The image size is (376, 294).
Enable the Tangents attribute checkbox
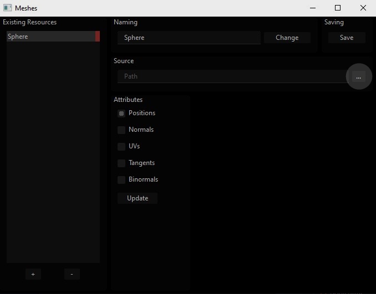pos(121,163)
